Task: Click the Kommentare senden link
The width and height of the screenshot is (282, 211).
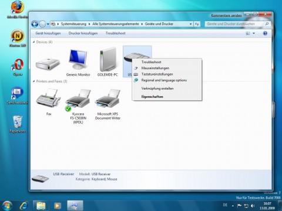Action: [226, 15]
